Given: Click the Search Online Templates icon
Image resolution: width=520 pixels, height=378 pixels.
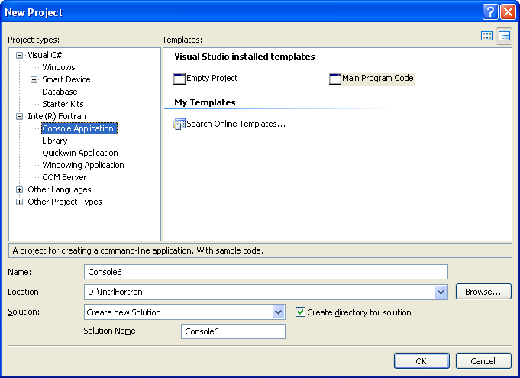Looking at the screenshot, I should [179, 124].
